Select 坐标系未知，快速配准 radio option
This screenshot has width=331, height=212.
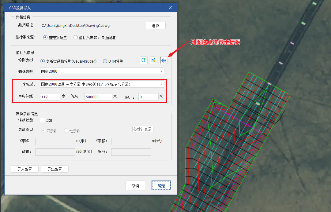coord(76,38)
